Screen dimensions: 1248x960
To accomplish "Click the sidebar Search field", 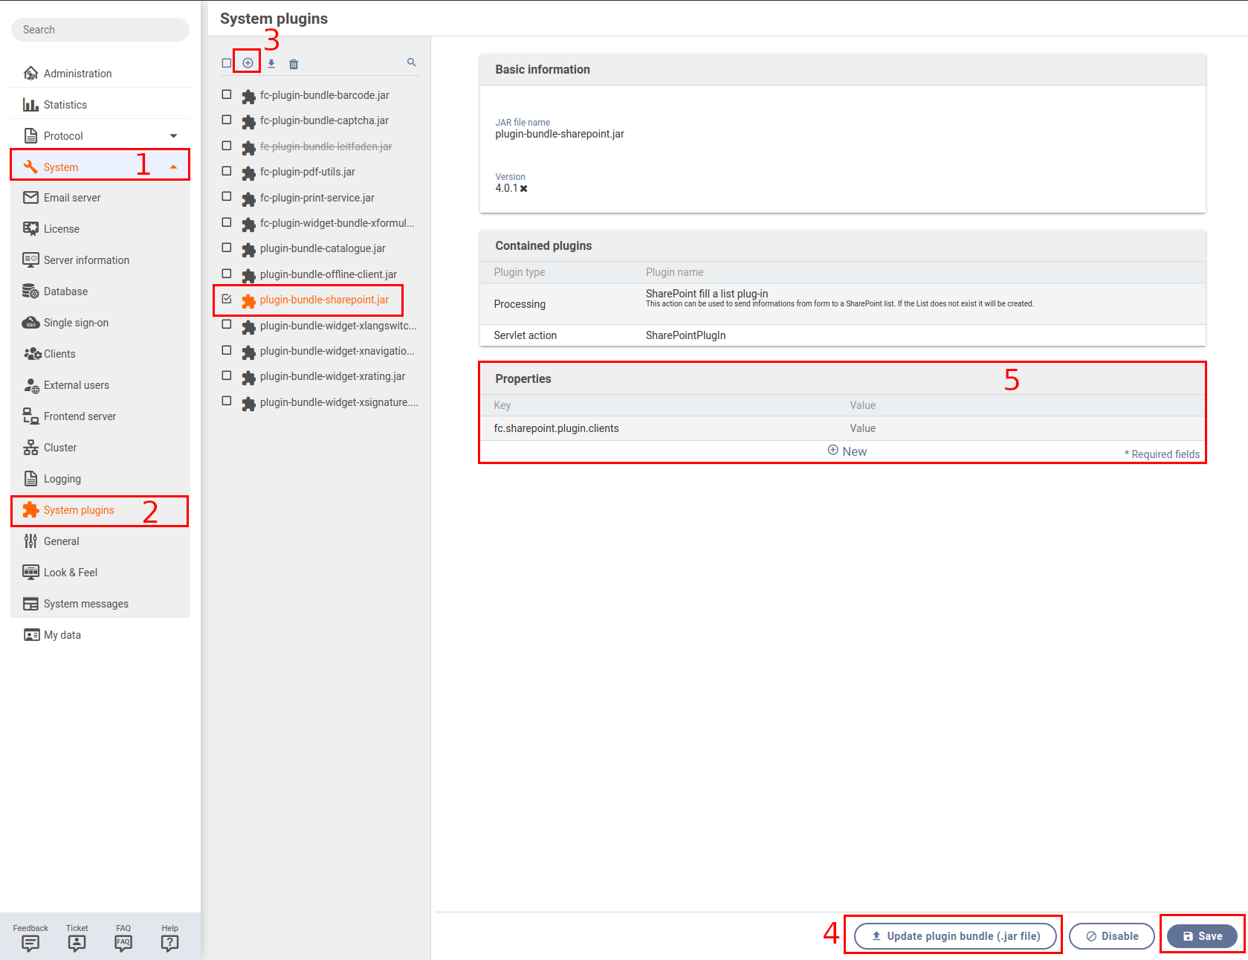I will point(100,30).
